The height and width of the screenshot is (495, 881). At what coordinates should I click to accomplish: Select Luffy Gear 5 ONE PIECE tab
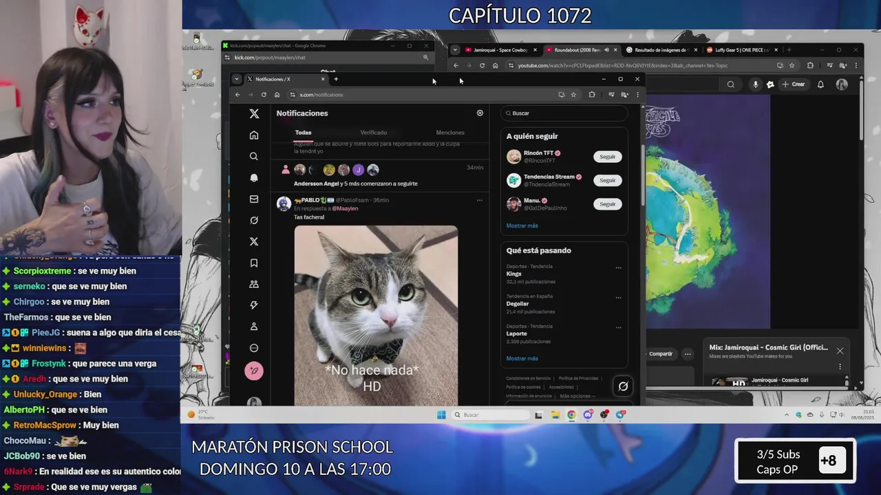(742, 50)
